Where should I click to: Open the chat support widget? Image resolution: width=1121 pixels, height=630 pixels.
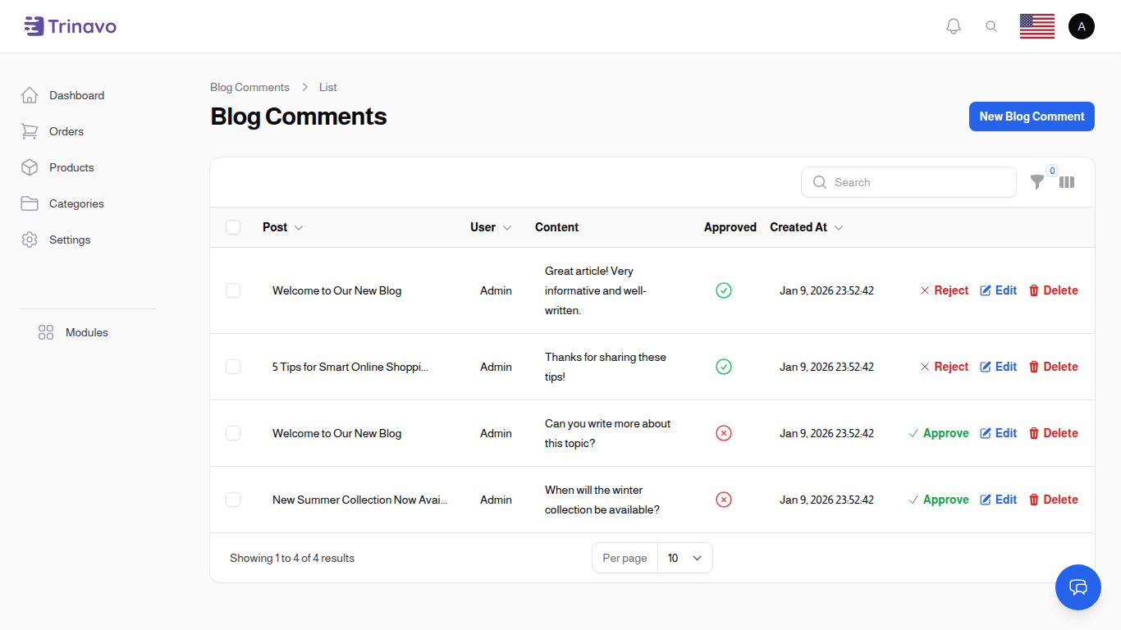click(x=1078, y=587)
